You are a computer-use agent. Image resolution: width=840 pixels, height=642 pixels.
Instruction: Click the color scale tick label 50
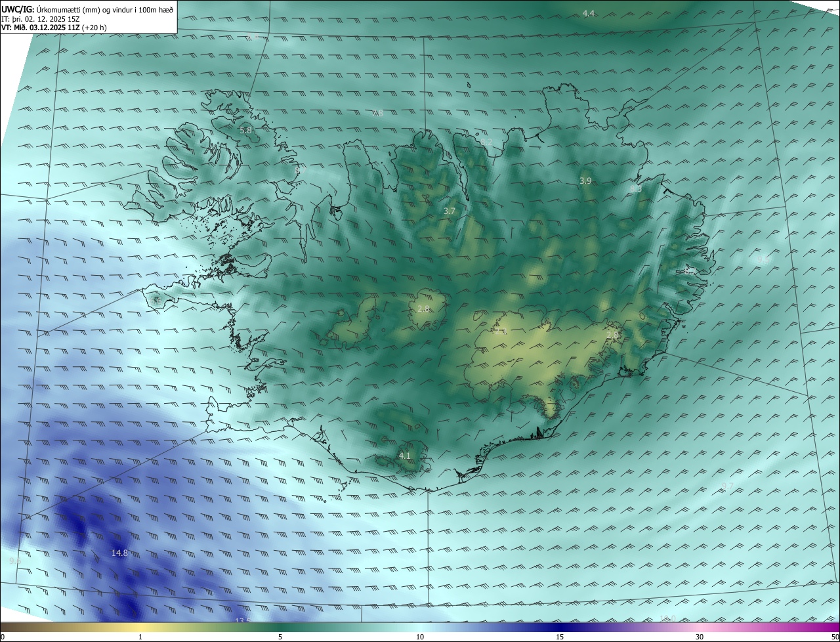(835, 637)
